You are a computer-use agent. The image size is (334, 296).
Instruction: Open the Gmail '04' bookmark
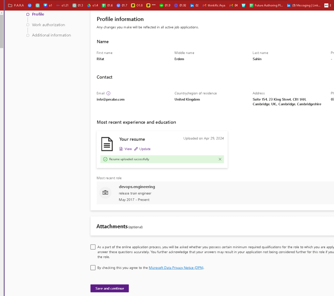234,5
